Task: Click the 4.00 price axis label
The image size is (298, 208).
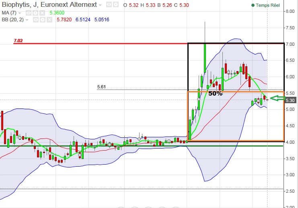Action: tap(290, 142)
